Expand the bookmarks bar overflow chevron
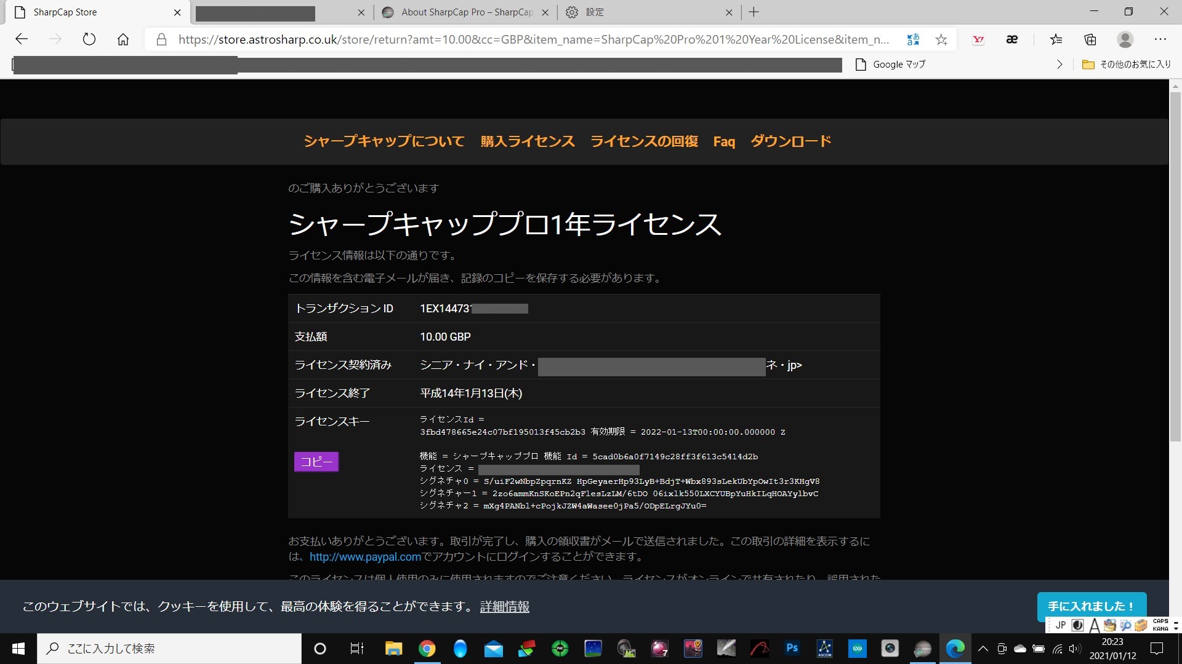The width and height of the screenshot is (1182, 664). click(x=1059, y=65)
